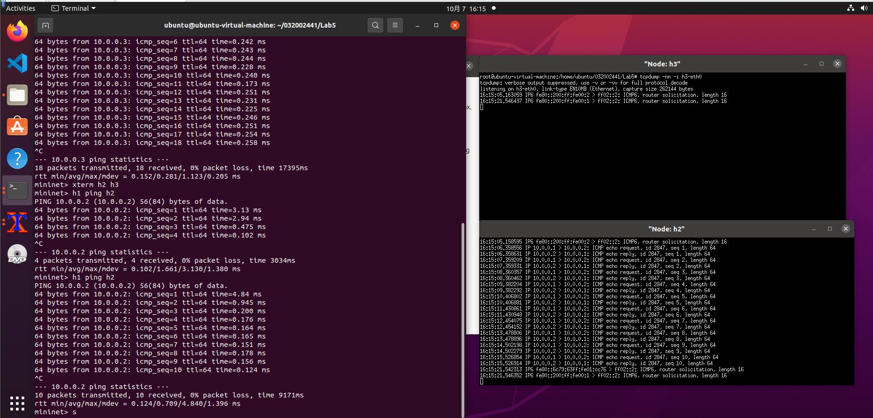Maximize the main terminal window
873x418 pixels.
(436, 25)
